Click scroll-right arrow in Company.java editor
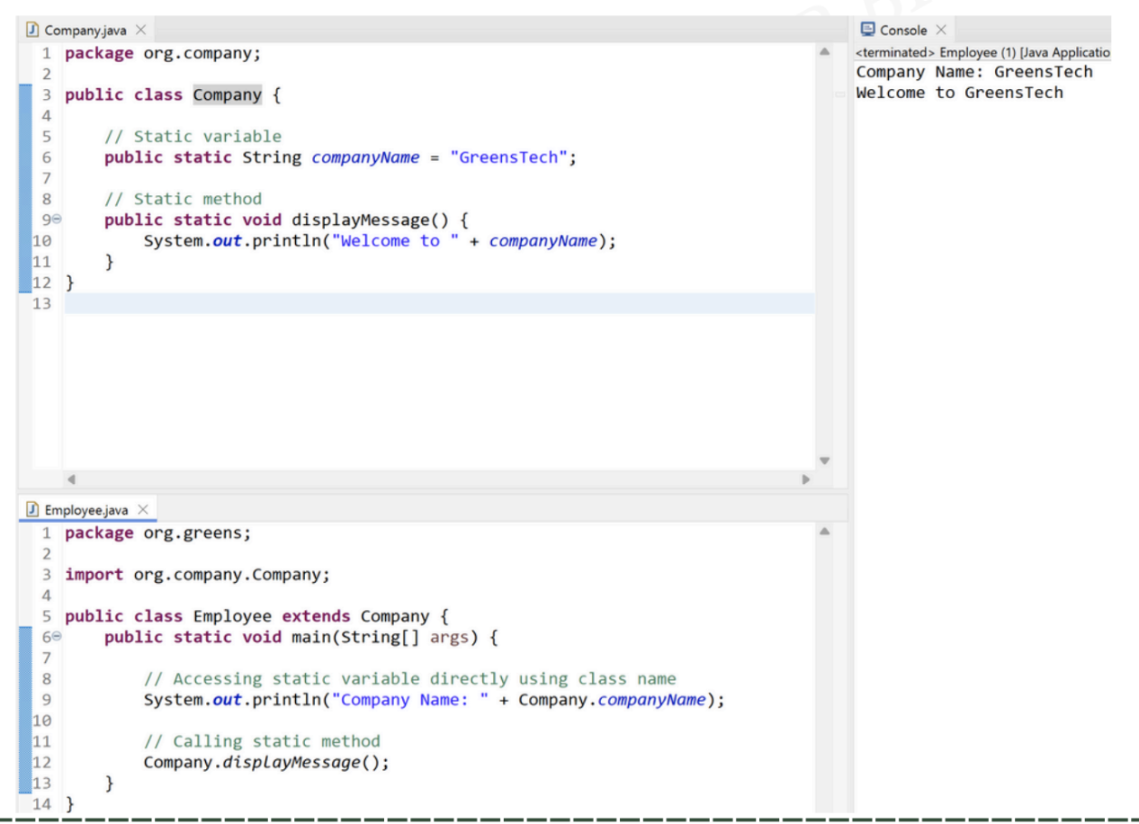 point(805,479)
